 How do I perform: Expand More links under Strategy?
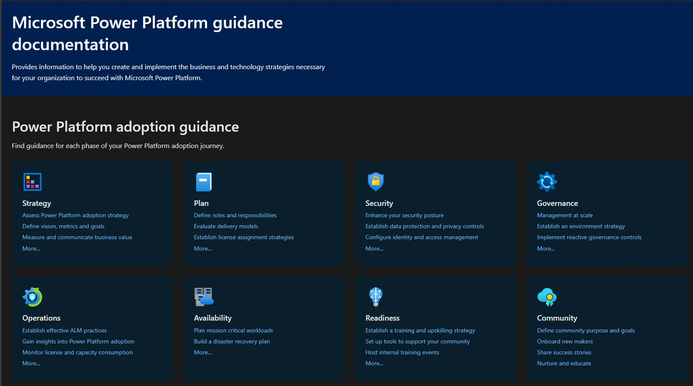pos(31,248)
